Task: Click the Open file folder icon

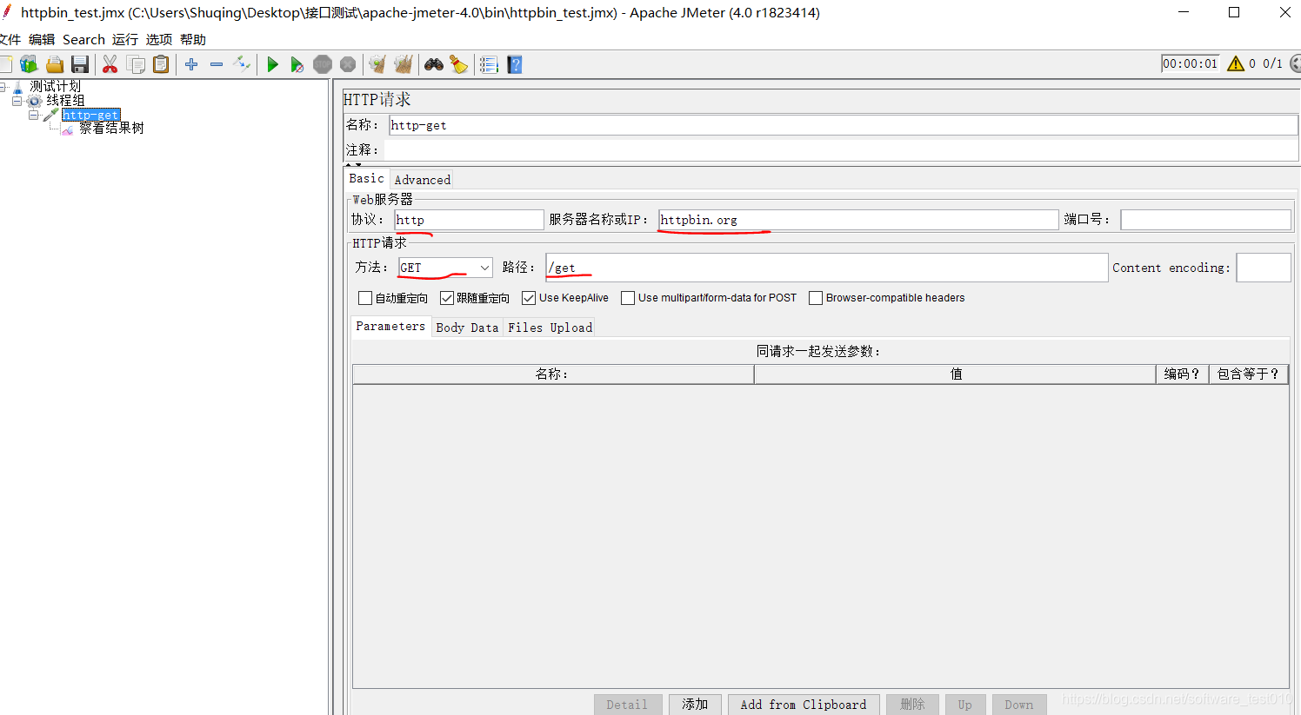Action: coord(55,64)
